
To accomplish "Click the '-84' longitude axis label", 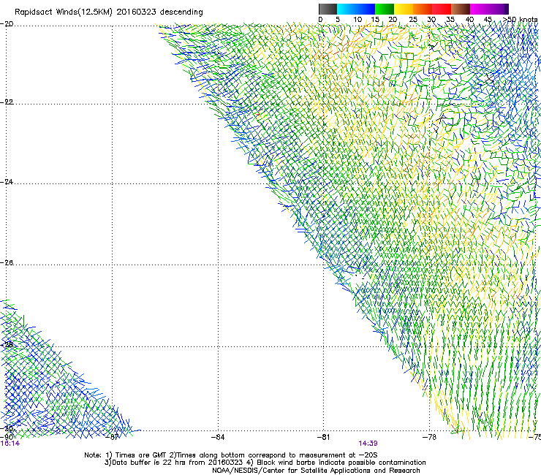I will pyautogui.click(x=218, y=437).
